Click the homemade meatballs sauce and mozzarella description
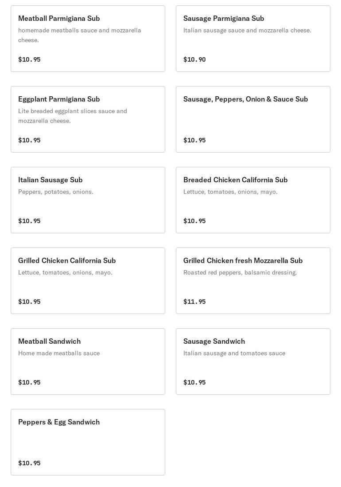The height and width of the screenshot is (487, 341). [80, 35]
